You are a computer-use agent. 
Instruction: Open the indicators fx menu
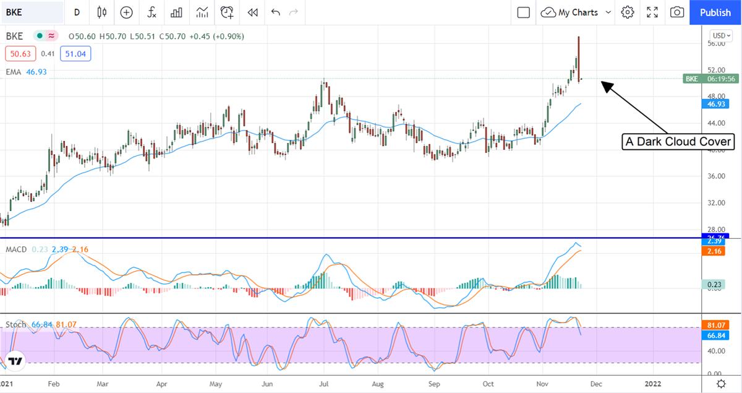click(x=151, y=12)
